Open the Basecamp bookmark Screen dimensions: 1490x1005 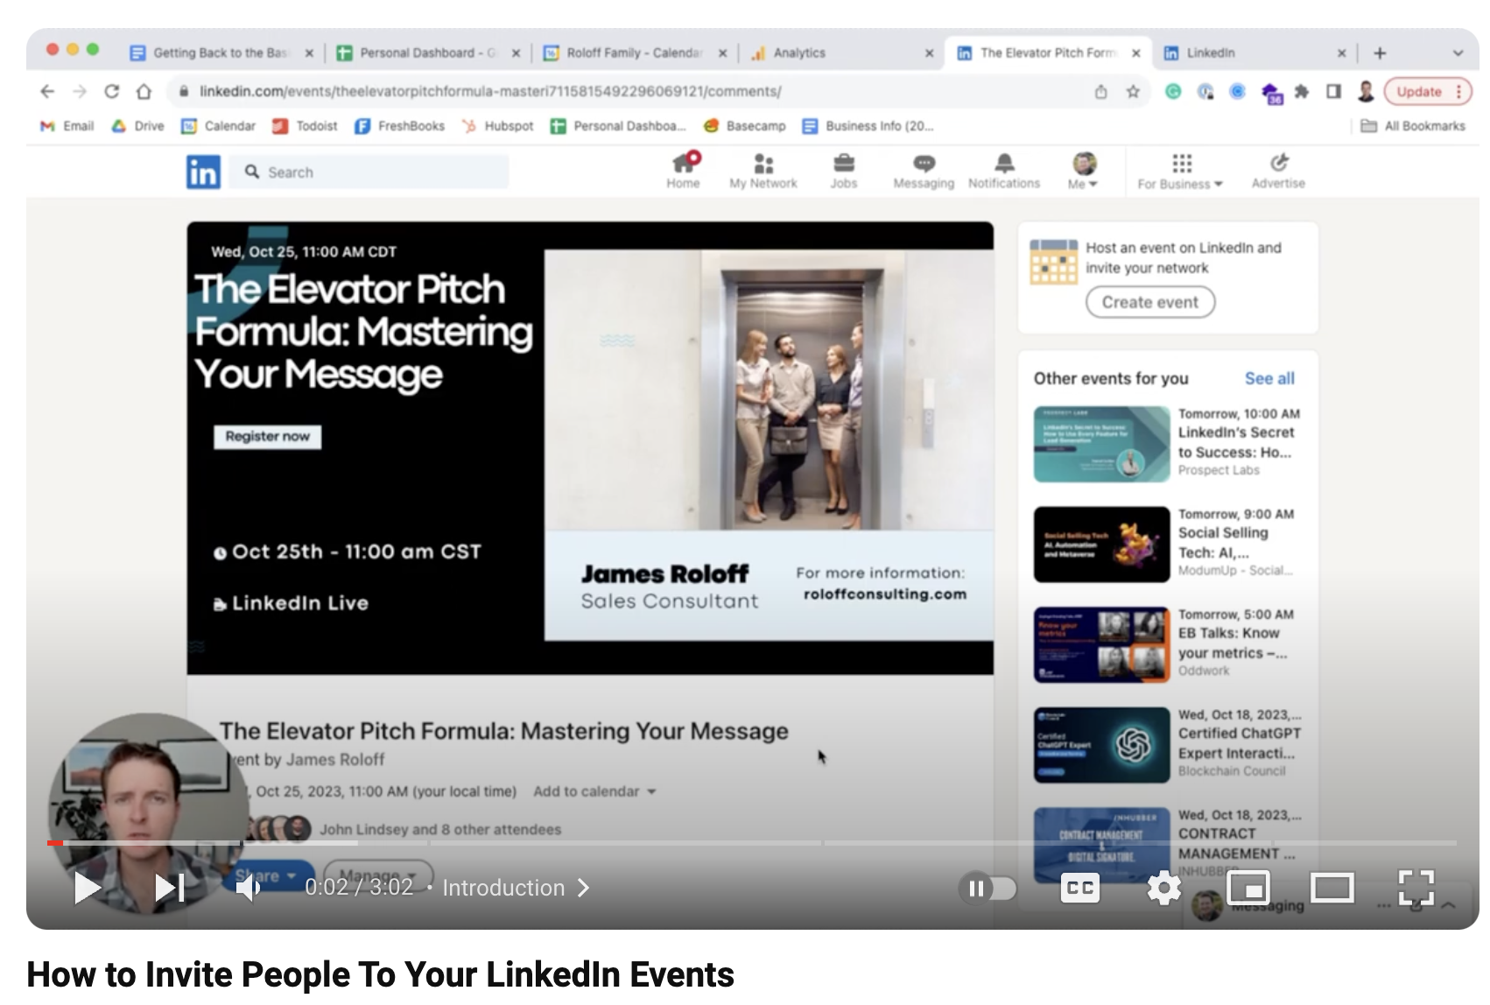coord(745,126)
